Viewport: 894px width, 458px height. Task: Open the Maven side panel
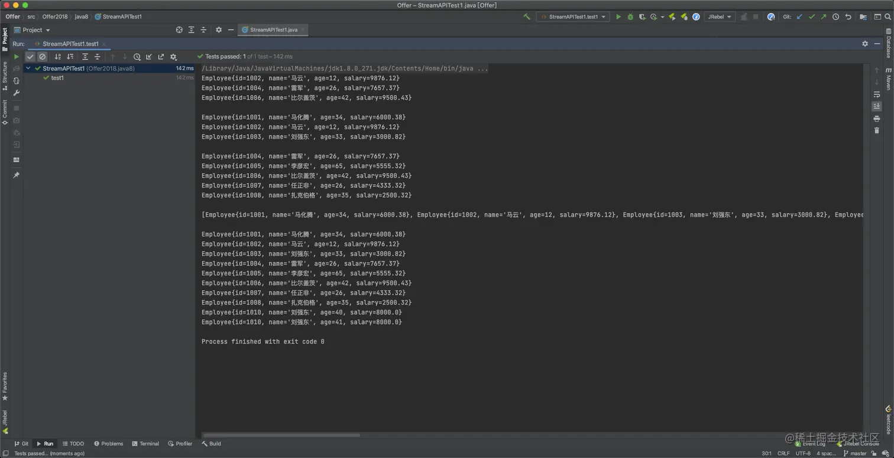[888, 79]
